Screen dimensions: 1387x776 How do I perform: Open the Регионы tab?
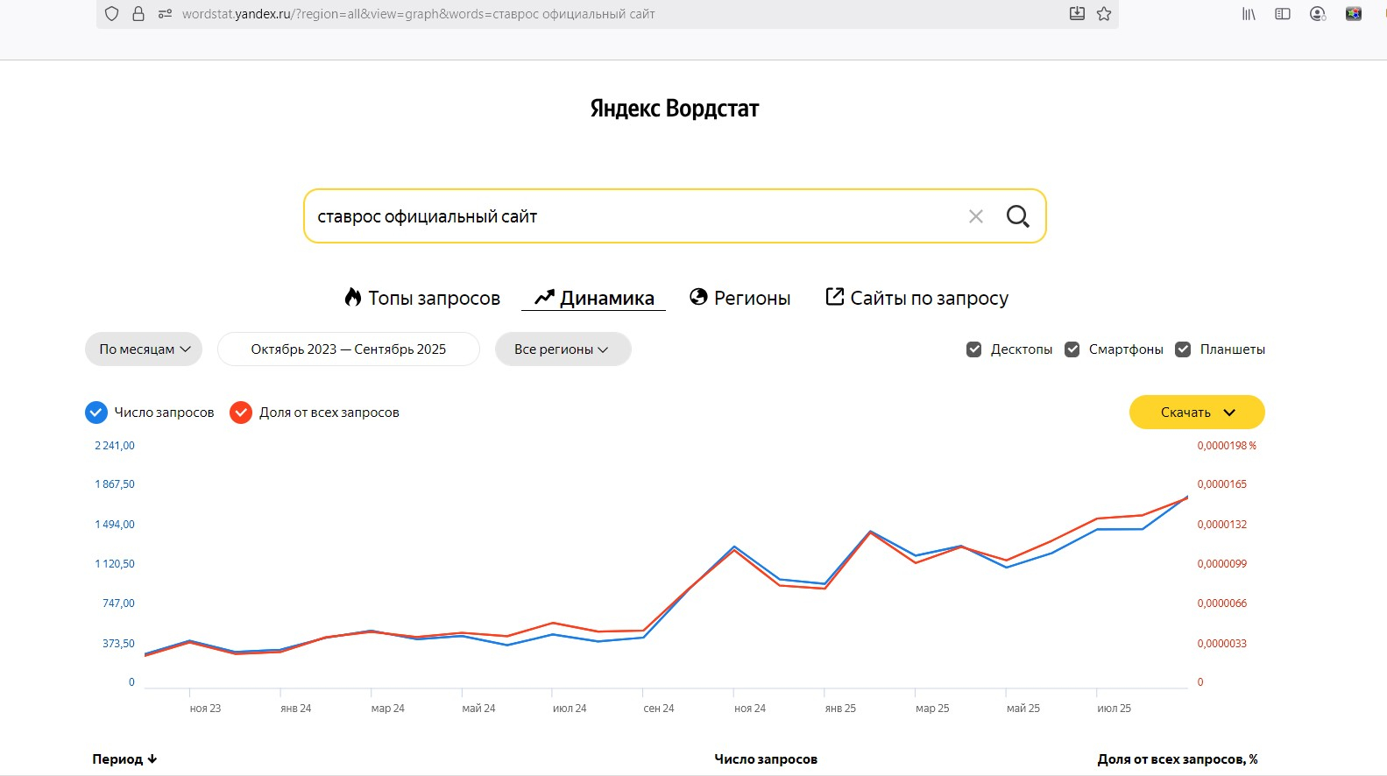tap(740, 299)
